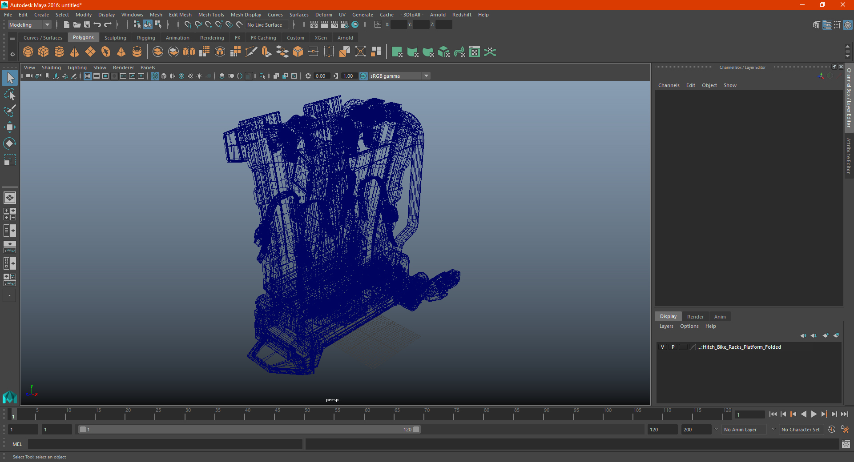Activate the Scale tool in the toolbox
Screen dimensions: 854x462
click(10, 159)
